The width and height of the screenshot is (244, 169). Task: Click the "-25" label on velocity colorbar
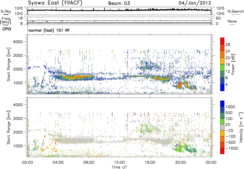click(229, 131)
